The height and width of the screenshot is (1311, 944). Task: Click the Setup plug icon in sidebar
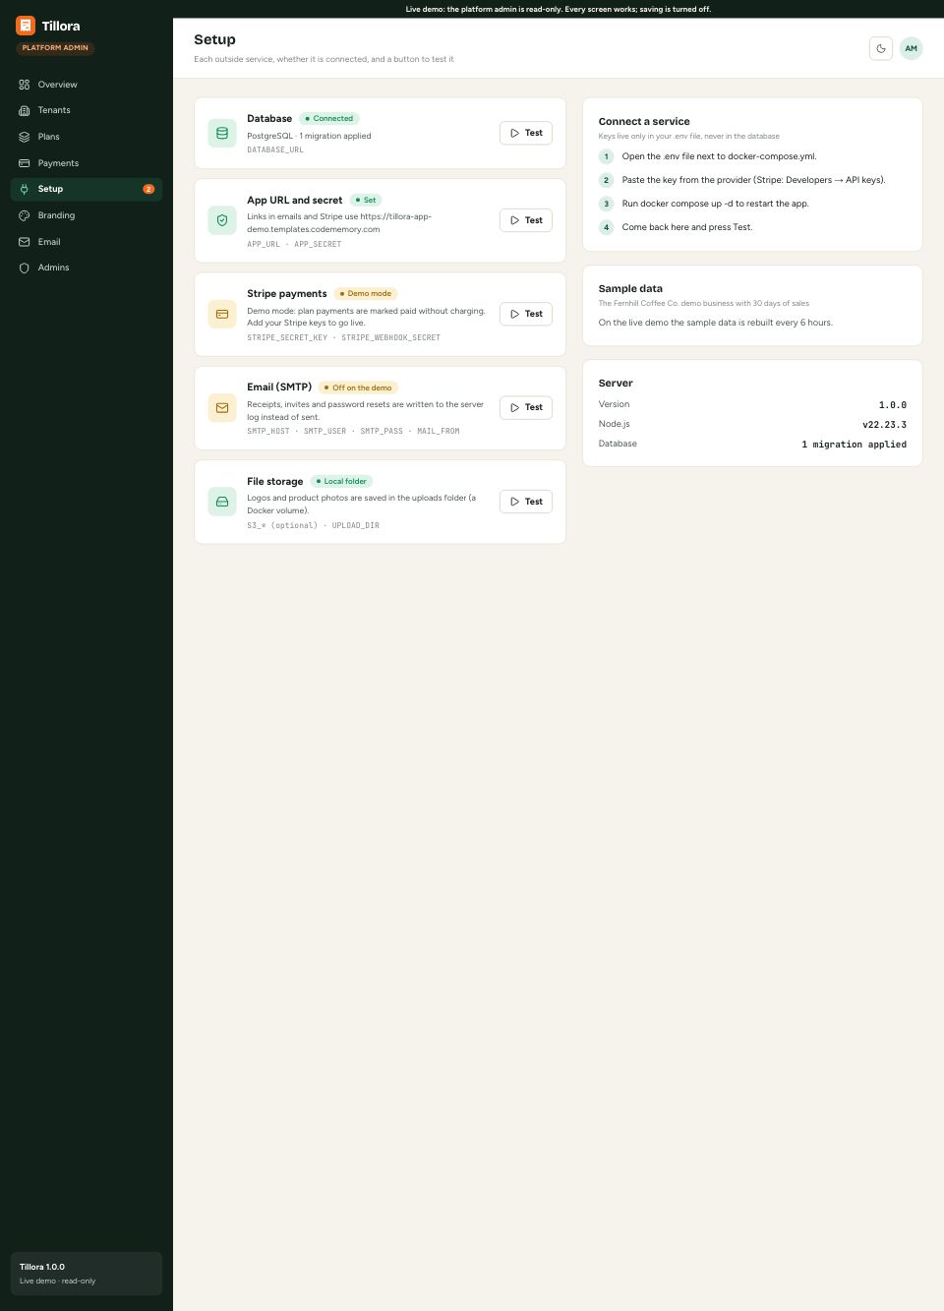coord(25,189)
